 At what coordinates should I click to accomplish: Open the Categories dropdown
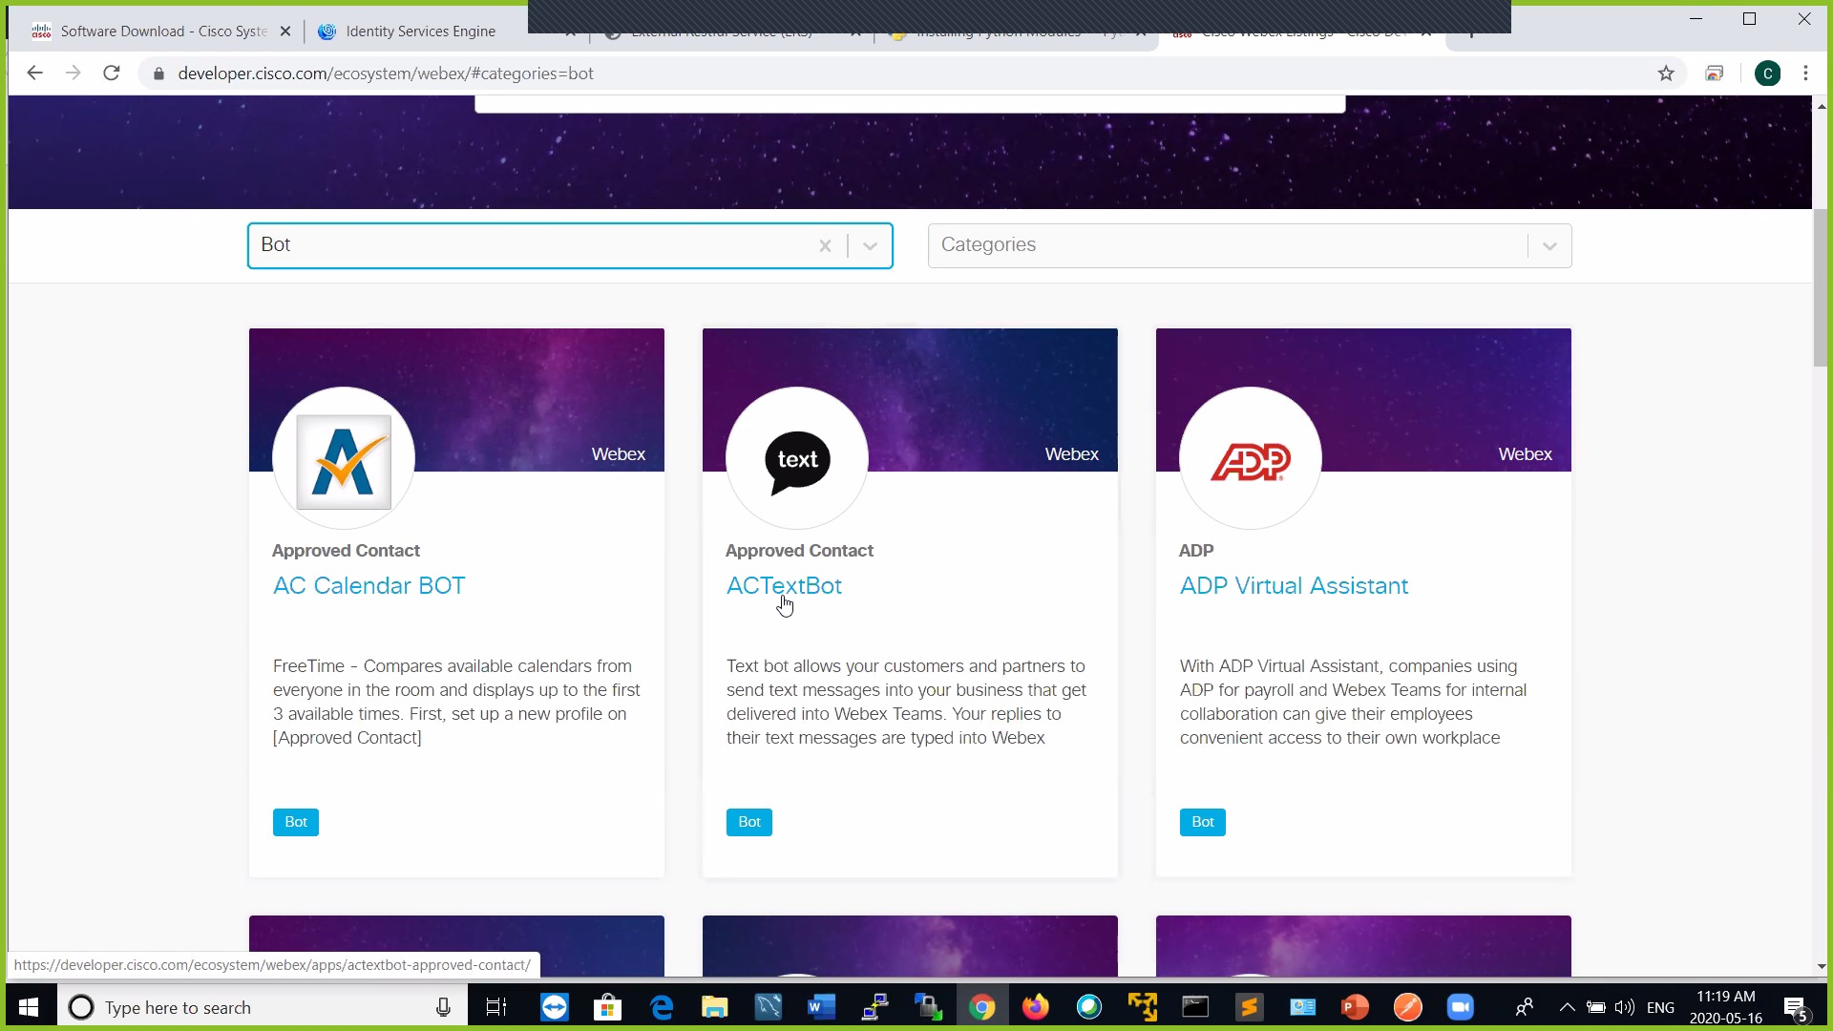[1249, 245]
